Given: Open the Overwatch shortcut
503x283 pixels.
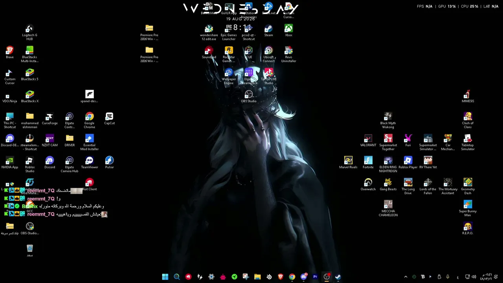Looking at the screenshot, I should (368, 185).
